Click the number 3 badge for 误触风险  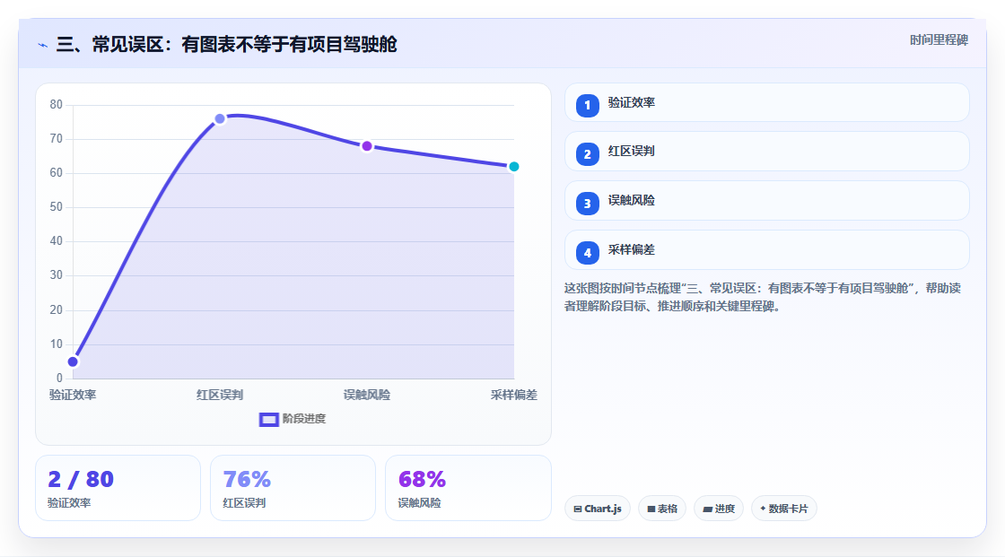point(587,204)
